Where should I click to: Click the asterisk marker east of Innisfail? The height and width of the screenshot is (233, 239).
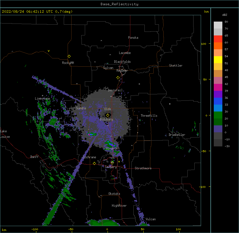(139, 84)
